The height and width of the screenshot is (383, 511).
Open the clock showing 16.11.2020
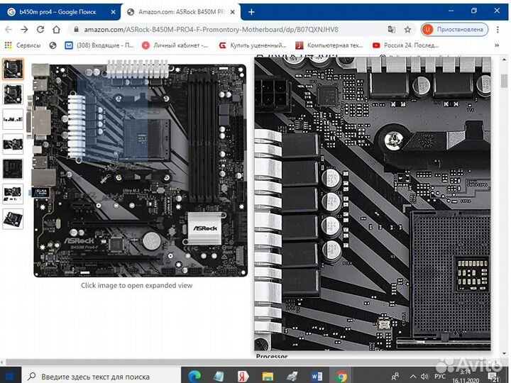pyautogui.click(x=465, y=376)
